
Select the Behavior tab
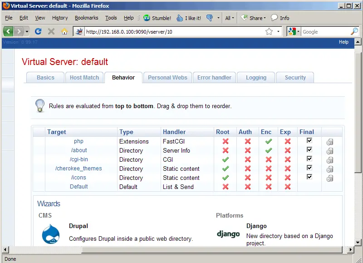pyautogui.click(x=123, y=77)
